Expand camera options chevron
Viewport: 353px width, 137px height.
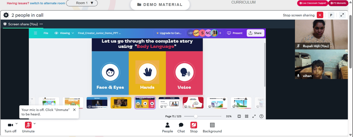click(x=17, y=123)
